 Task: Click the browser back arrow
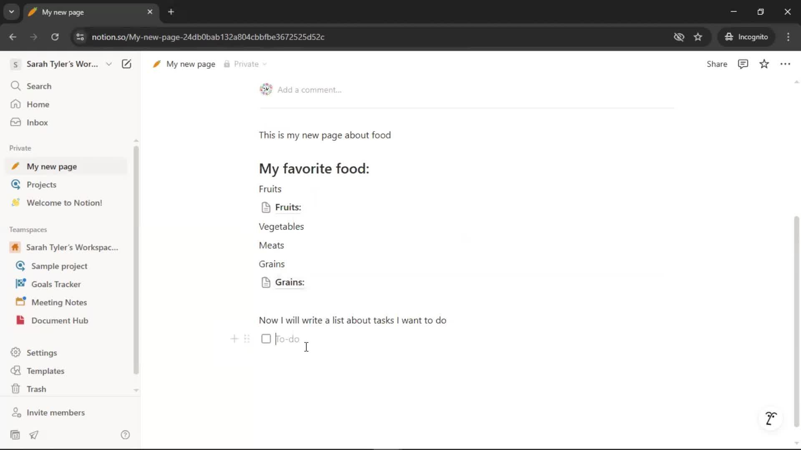(13, 37)
